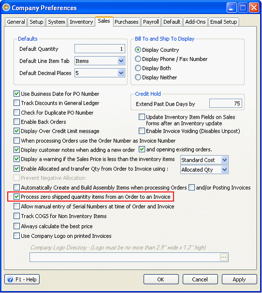The width and height of the screenshot is (262, 293).
Task: Switch to the Inventory tab
Action: pyautogui.click(x=81, y=22)
